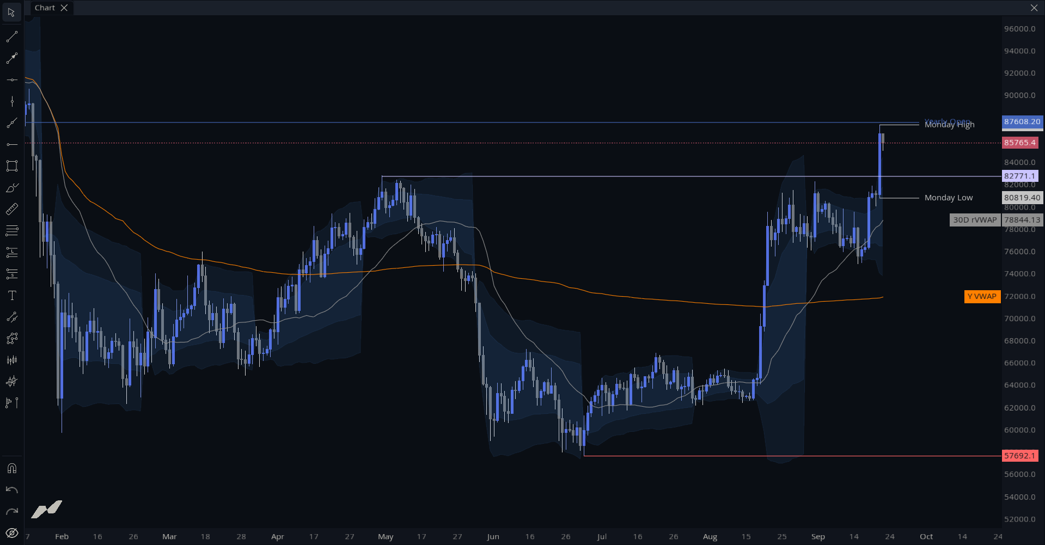Switch to the Chart tab
The image size is (1045, 545).
click(45, 8)
